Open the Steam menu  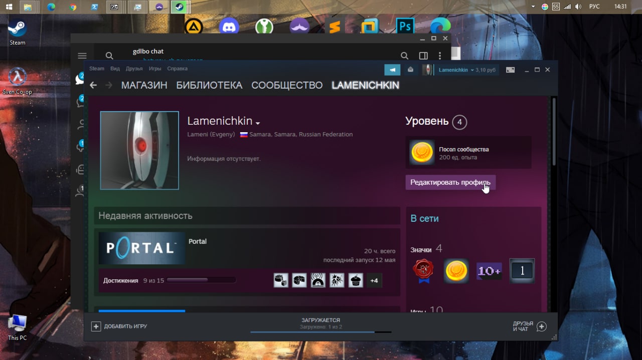point(97,69)
